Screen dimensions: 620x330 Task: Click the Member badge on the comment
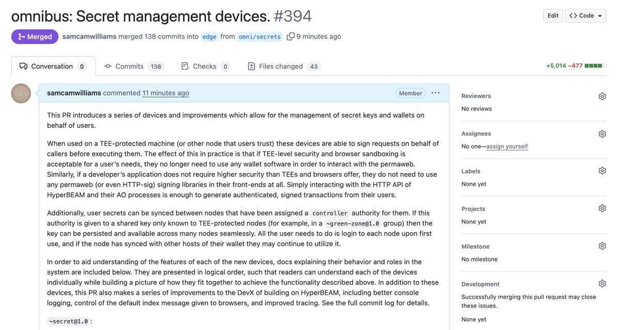pyautogui.click(x=411, y=93)
